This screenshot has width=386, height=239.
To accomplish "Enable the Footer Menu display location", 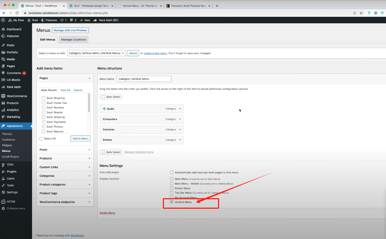I will [171, 188].
